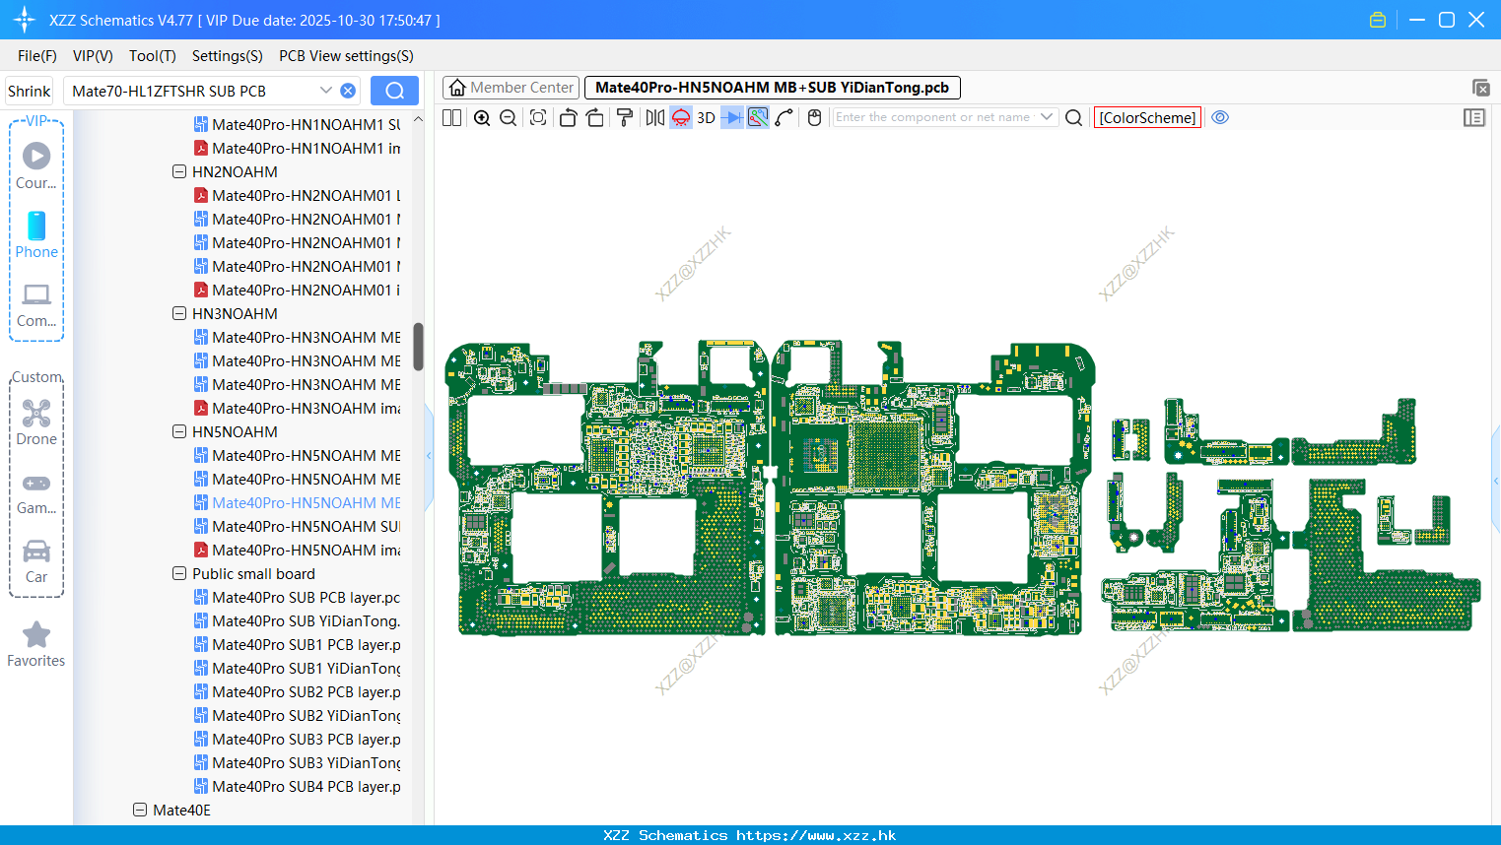
Task: Open Mate40Pro SUB4 PCB layer file
Action: point(297,786)
